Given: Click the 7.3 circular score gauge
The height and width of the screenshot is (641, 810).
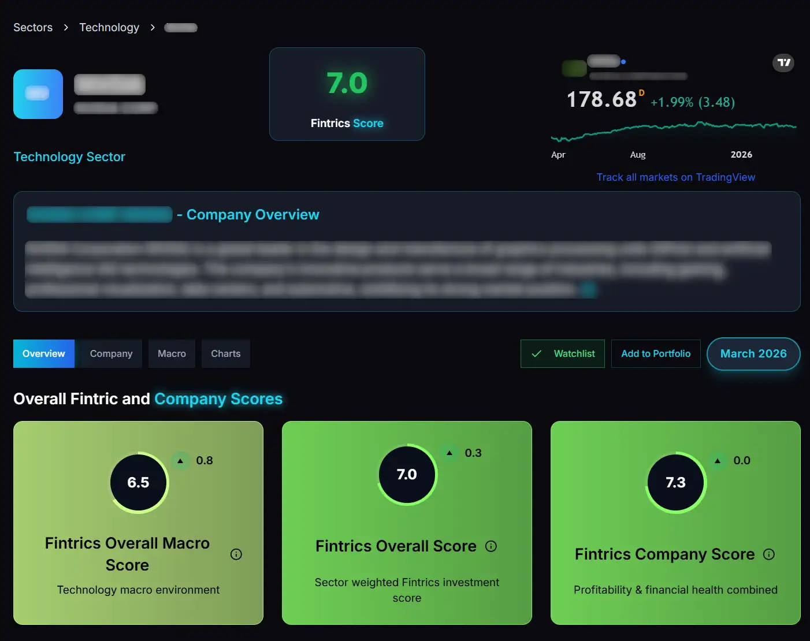Looking at the screenshot, I should pos(675,483).
